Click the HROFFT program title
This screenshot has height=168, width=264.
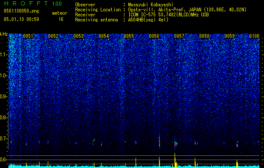[x=26, y=3]
